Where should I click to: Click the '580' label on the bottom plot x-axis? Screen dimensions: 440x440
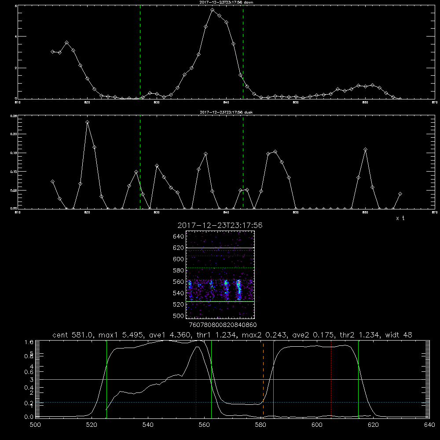(x=260, y=425)
